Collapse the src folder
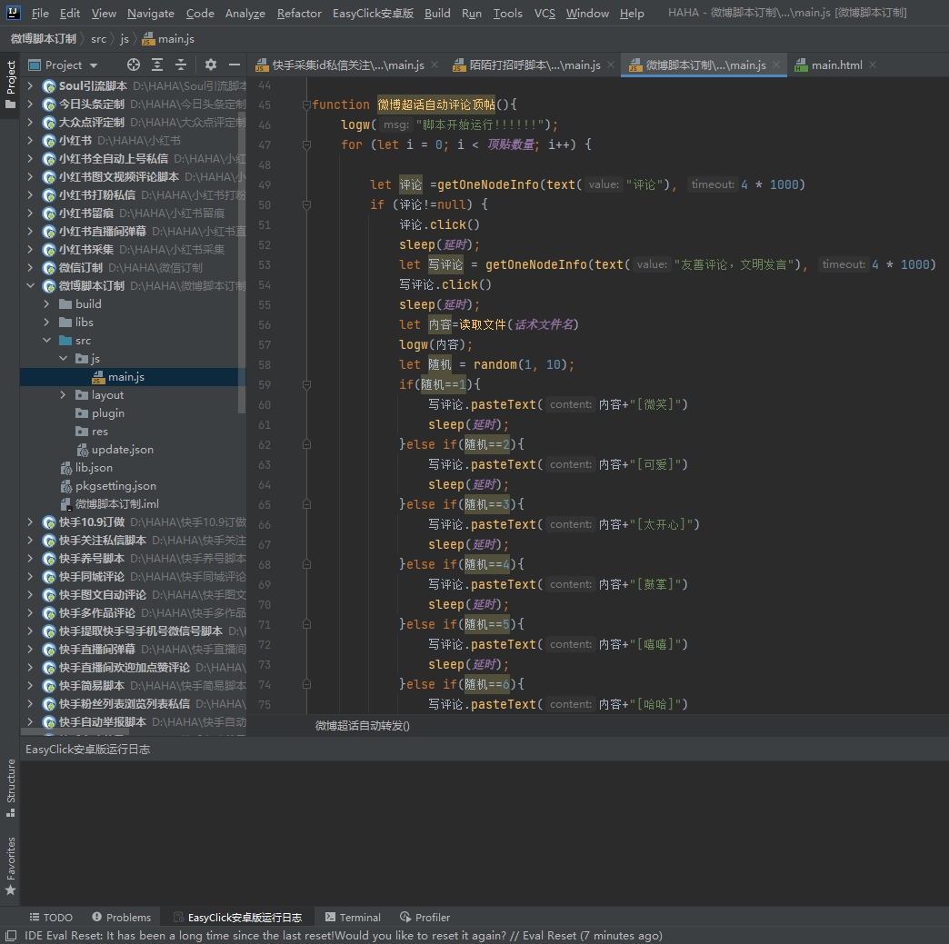The image size is (949, 944). [x=46, y=340]
